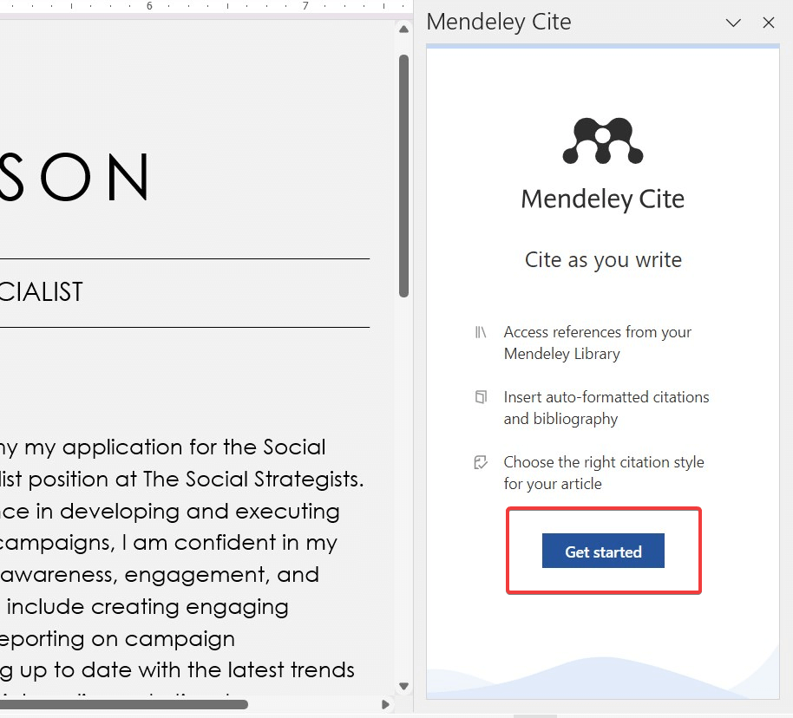Click the horizontal scrollbar thumb at the bottom
The width and height of the screenshot is (793, 718).
(x=121, y=704)
